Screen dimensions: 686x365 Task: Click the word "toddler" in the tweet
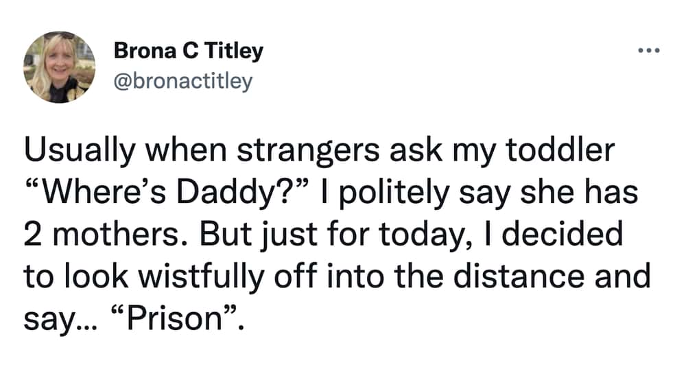[x=560, y=150]
